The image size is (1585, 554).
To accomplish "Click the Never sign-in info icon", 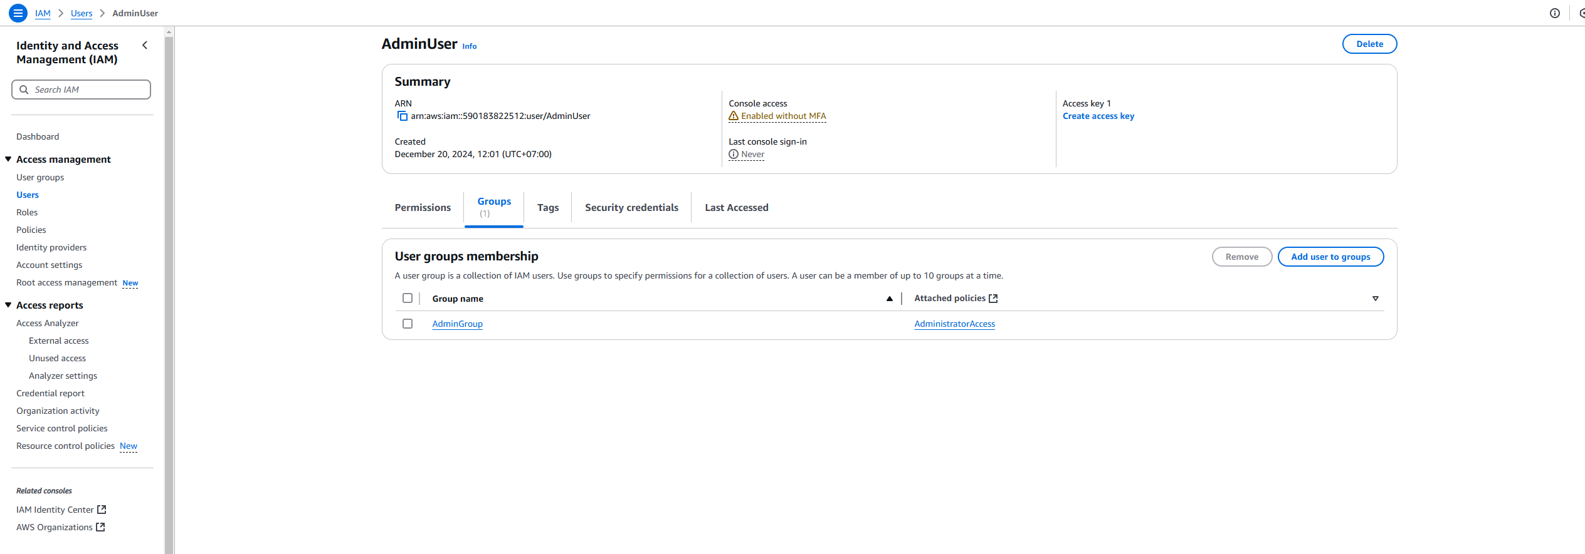I will [x=733, y=154].
